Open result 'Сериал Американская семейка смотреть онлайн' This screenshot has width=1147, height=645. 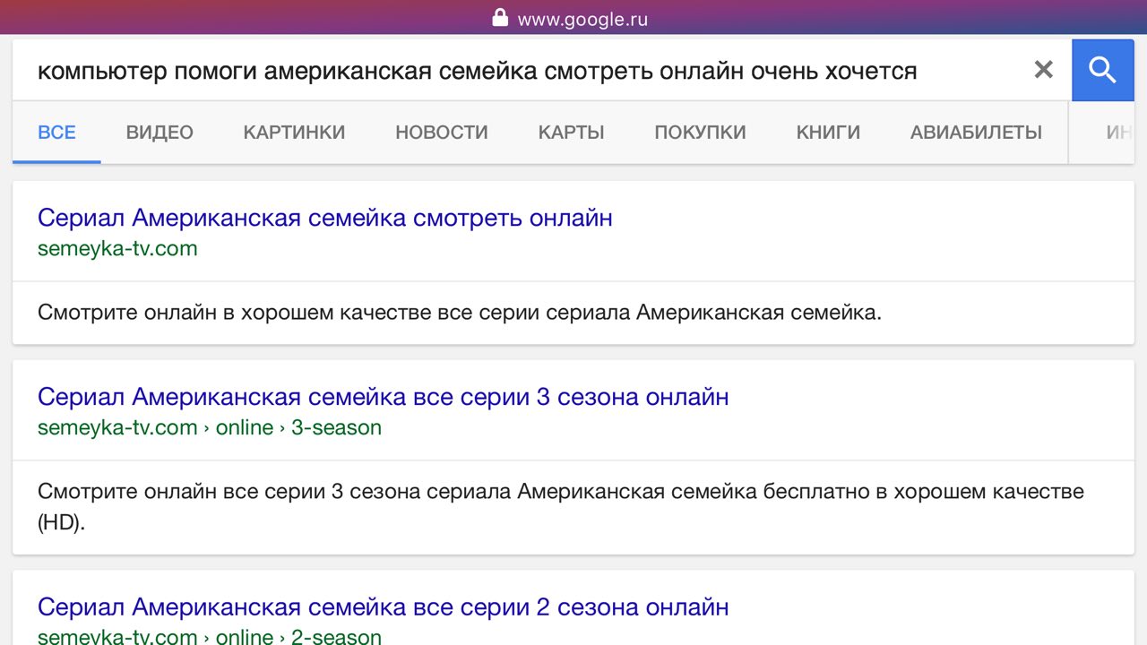pos(325,218)
